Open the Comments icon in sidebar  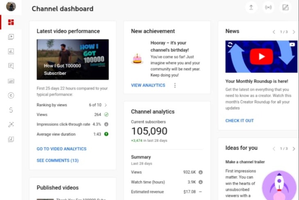pyautogui.click(x=11, y=66)
